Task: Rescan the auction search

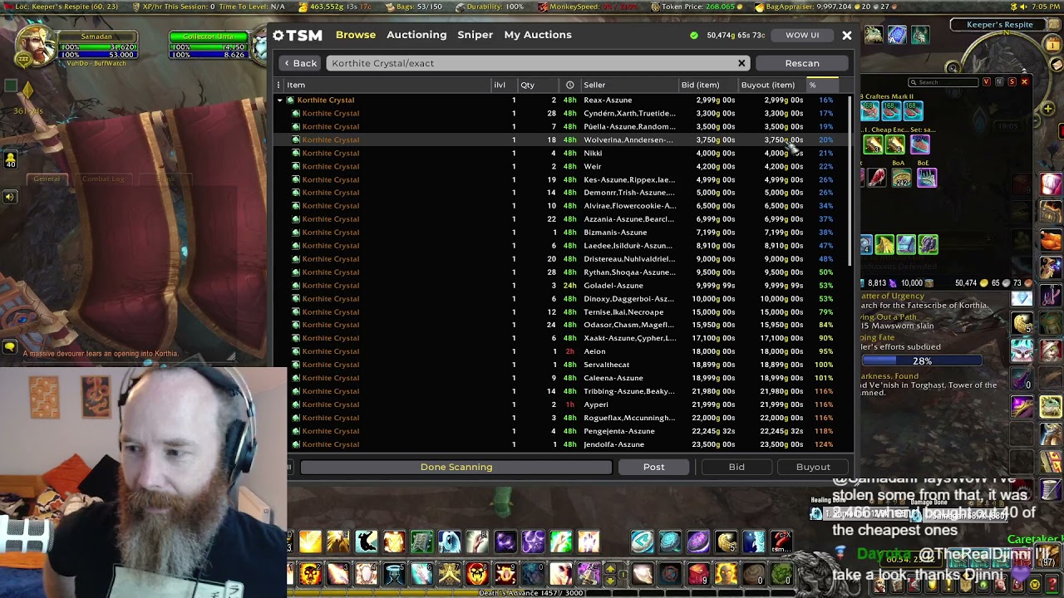Action: (802, 63)
